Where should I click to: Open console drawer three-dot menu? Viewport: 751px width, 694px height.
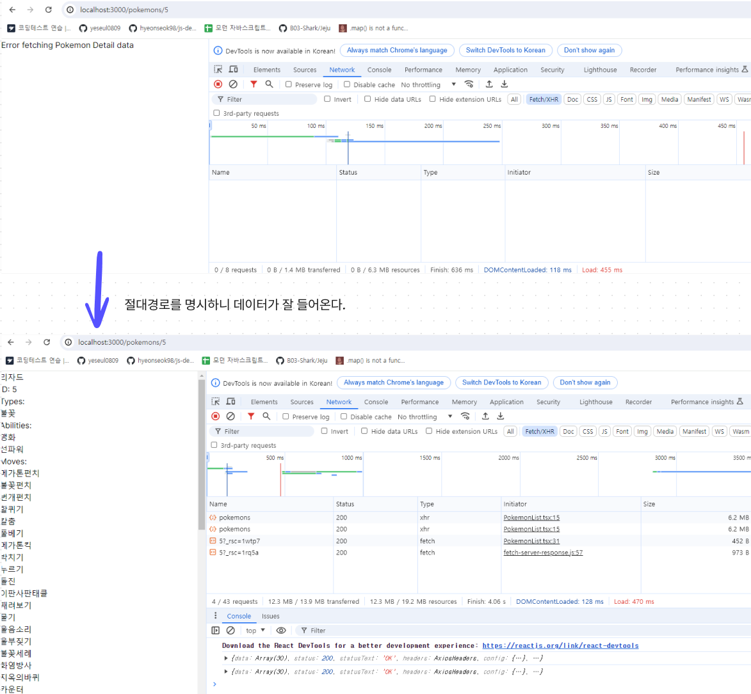pyautogui.click(x=216, y=615)
